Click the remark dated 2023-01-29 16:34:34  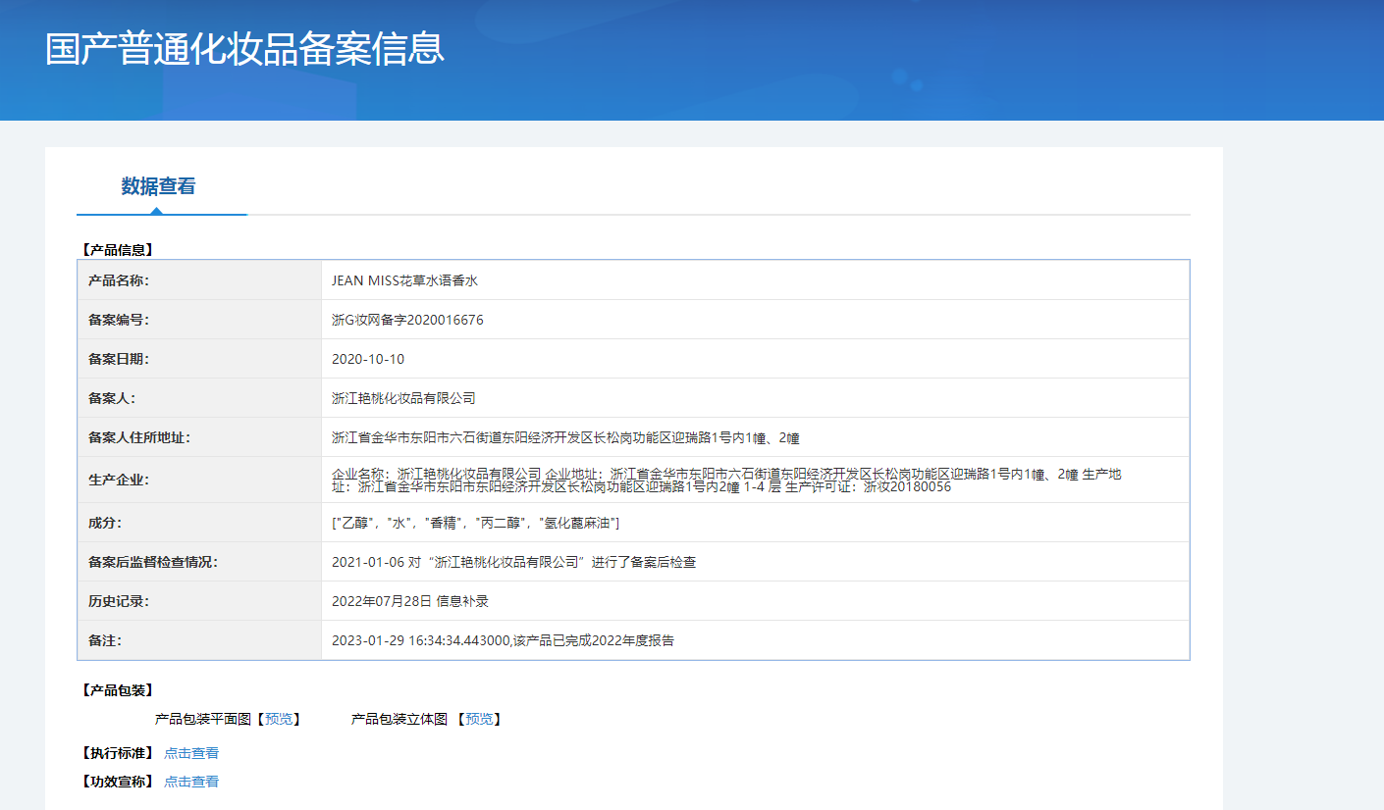[503, 640]
